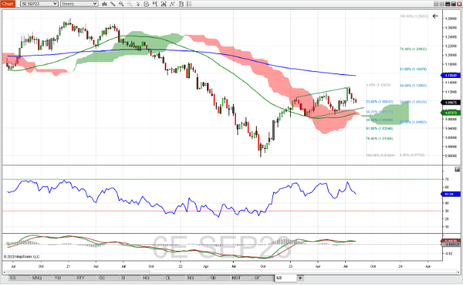Image resolution: width=463 pixels, height=285 pixels.
Task: Switch to the MNQ tab
Action: pyautogui.click(x=42, y=278)
